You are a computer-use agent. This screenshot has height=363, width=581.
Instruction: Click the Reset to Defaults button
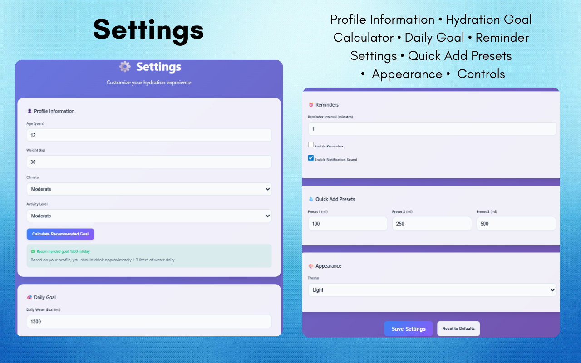pos(458,329)
